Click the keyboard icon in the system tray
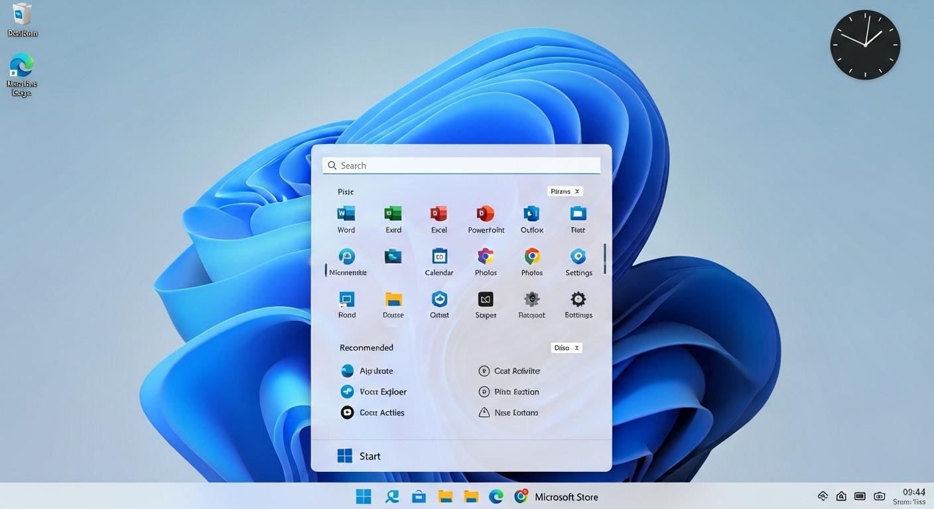 (x=859, y=495)
